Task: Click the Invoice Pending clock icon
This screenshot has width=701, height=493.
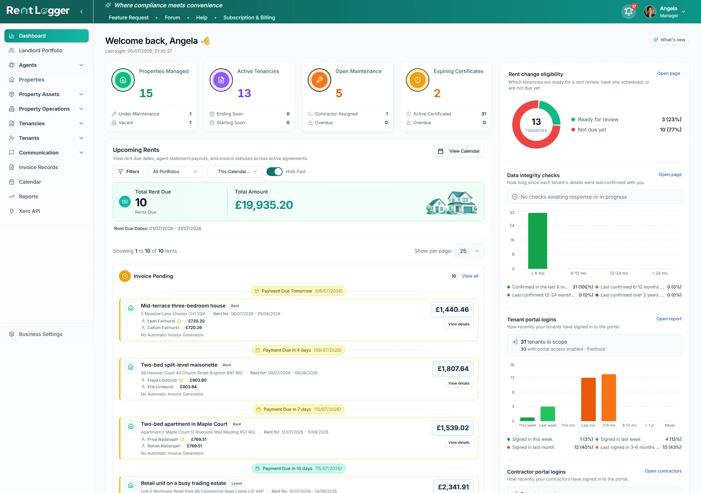Action: 125,276
